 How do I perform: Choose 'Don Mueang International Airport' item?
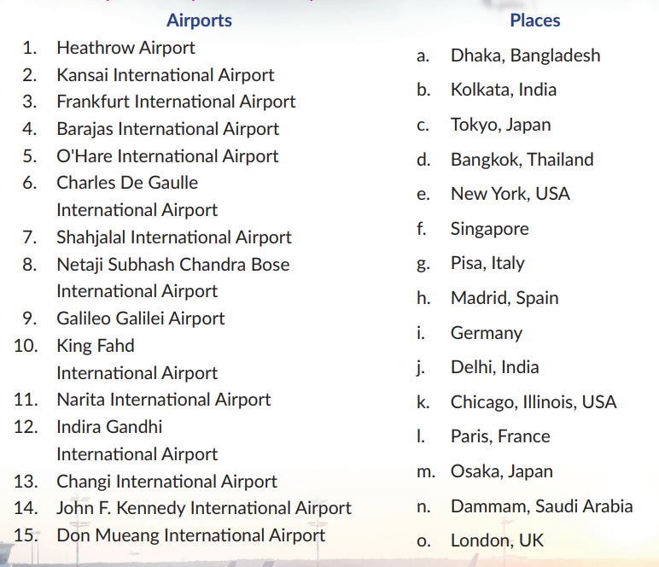[190, 535]
